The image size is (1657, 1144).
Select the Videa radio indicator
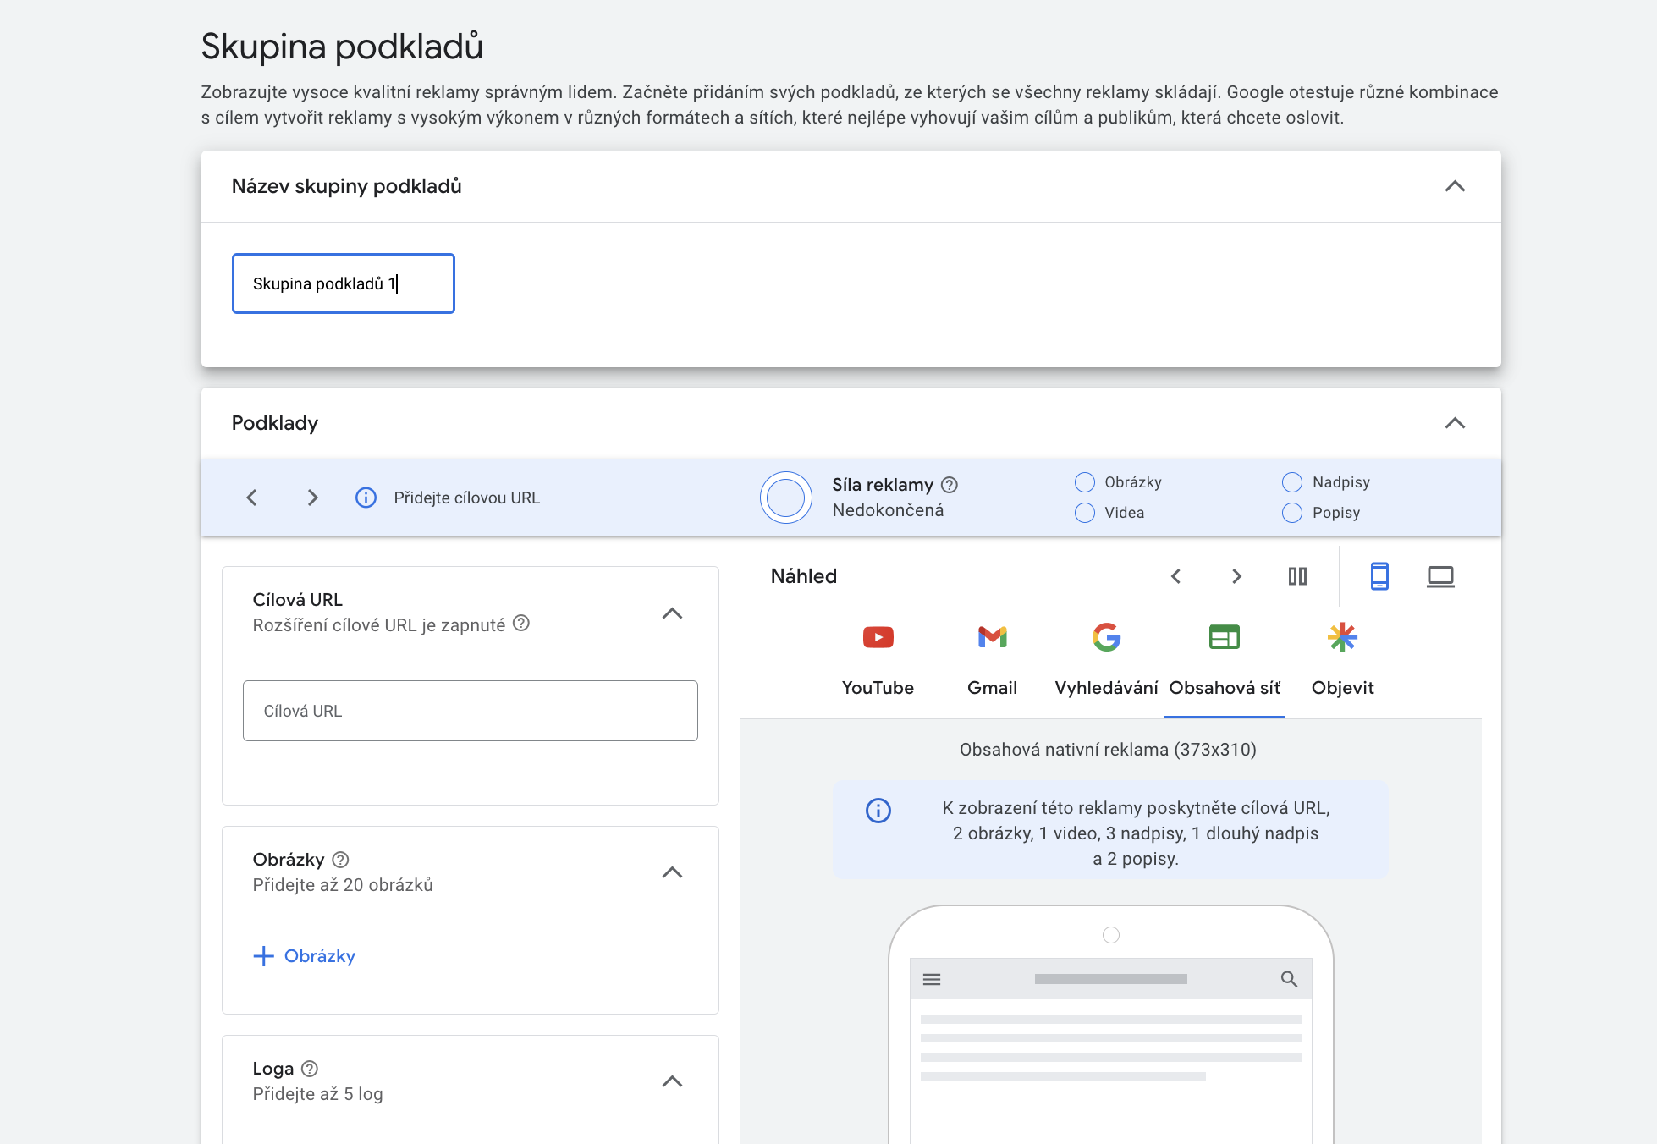(x=1085, y=513)
